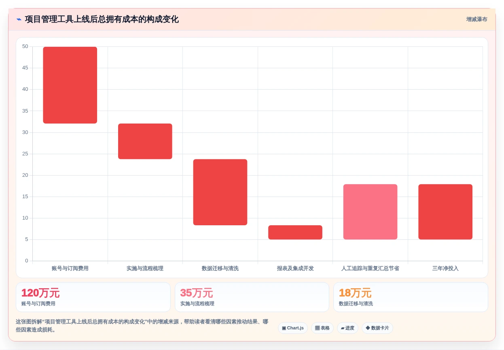The image size is (504, 350).
Task: Click the 数据迁移与清洗 waterfall bar
Action: point(220,192)
